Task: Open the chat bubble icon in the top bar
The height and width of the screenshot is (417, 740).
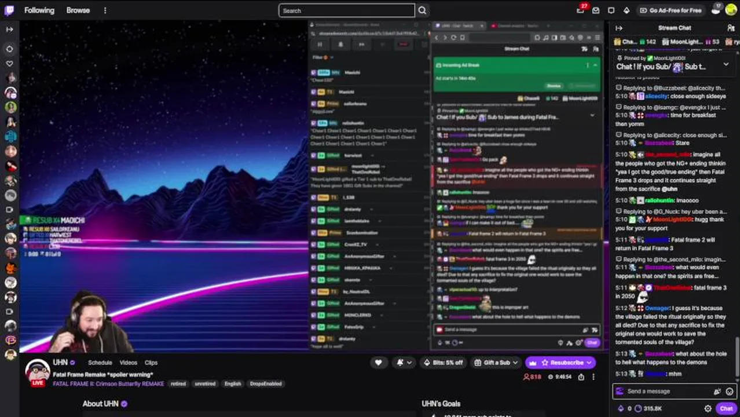Action: tap(611, 10)
